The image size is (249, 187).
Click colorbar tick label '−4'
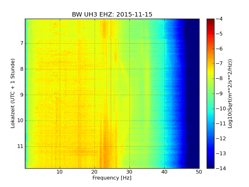point(219,19)
